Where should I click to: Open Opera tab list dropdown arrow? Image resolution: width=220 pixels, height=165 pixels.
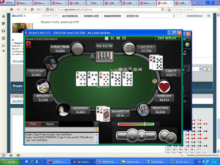pyautogui.click(x=200, y=3)
